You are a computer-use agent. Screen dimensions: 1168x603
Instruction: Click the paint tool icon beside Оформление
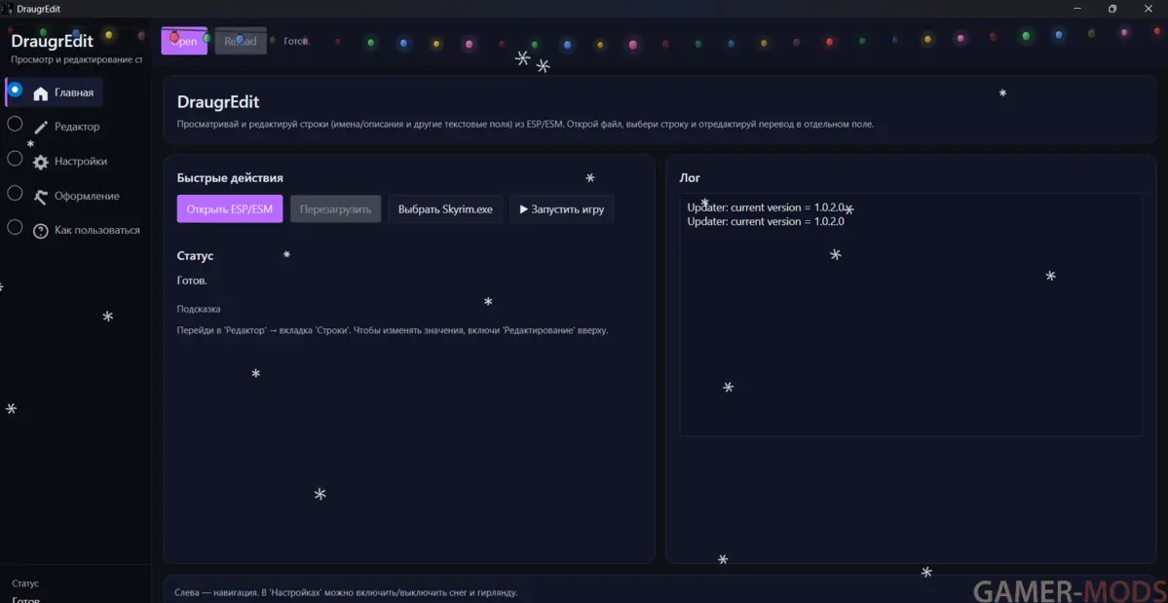coord(40,197)
